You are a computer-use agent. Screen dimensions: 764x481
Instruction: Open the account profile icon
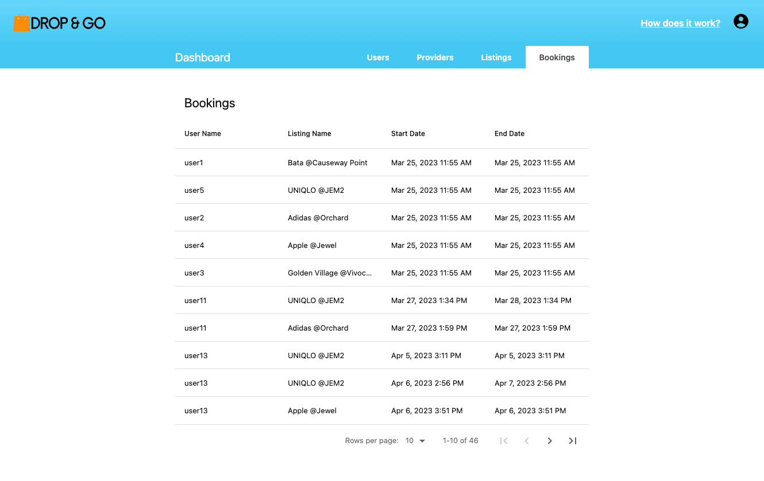click(740, 21)
